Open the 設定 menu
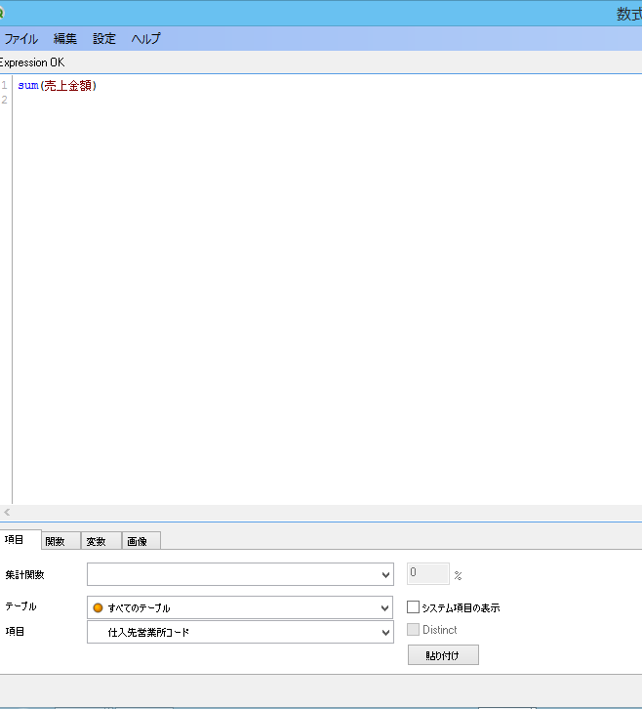Screen dimensions: 642x709 pos(104,39)
